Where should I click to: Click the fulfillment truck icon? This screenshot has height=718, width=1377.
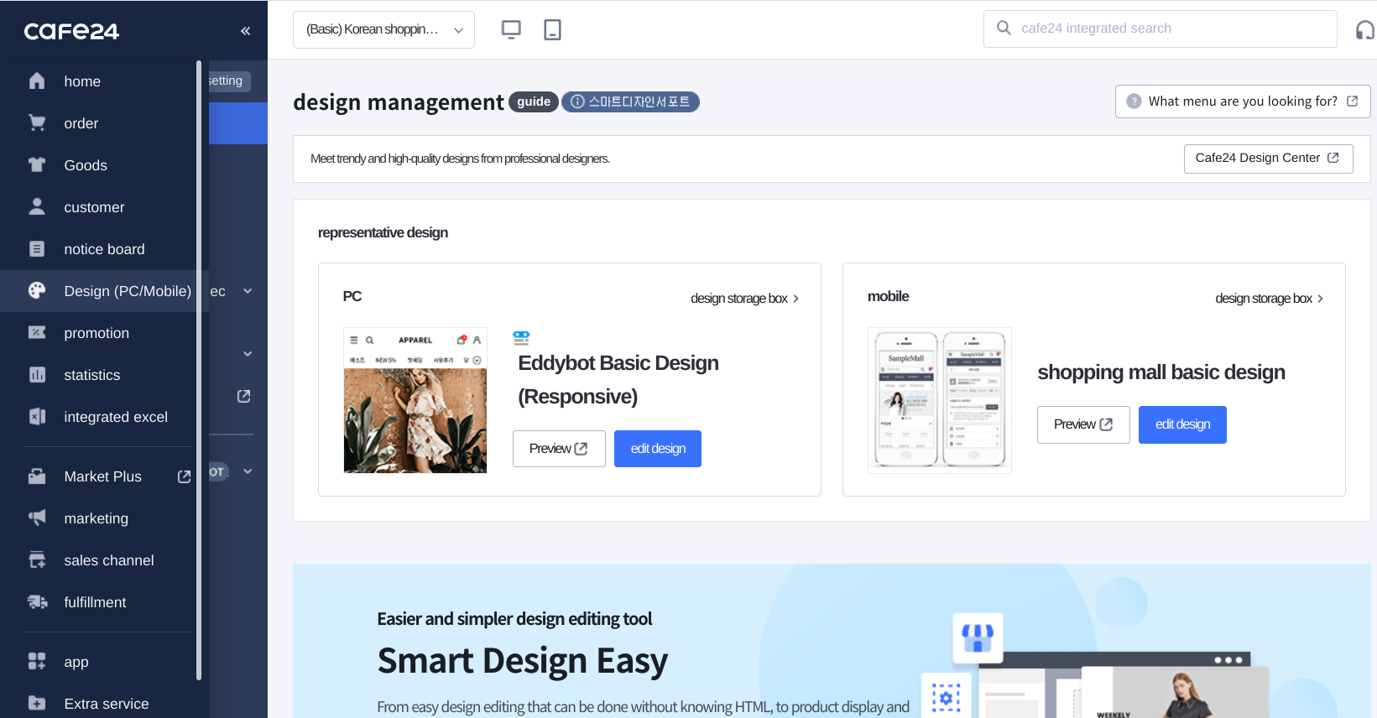[x=37, y=601]
